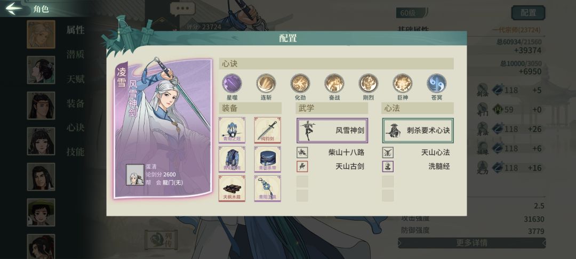This screenshot has height=259, width=576.
Task: Switch to the 装备 sidebar tab
Action: [75, 103]
